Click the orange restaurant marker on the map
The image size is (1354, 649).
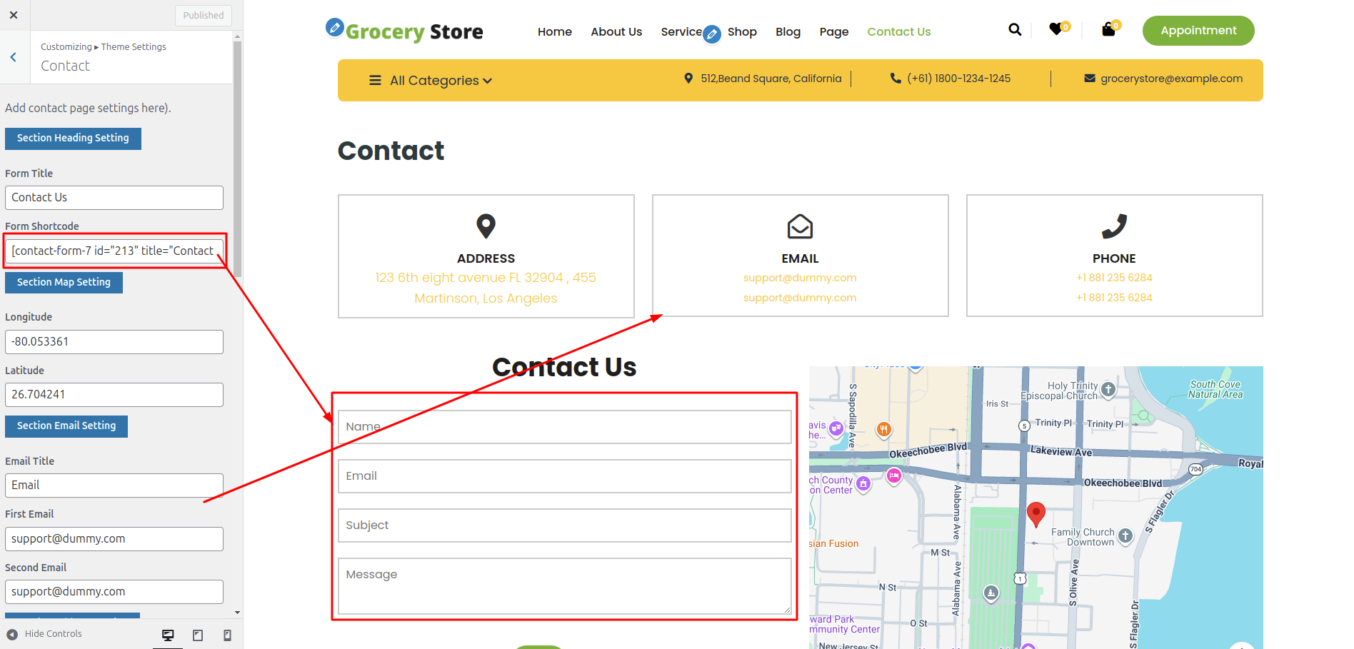(883, 429)
